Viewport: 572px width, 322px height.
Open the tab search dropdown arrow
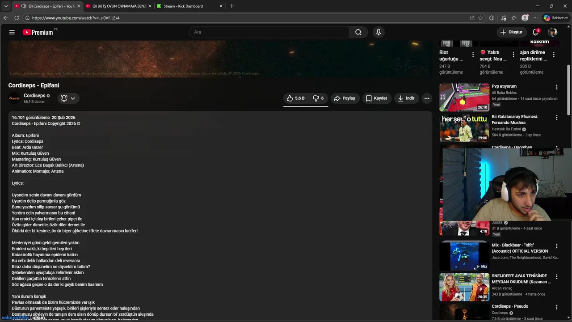click(6, 6)
